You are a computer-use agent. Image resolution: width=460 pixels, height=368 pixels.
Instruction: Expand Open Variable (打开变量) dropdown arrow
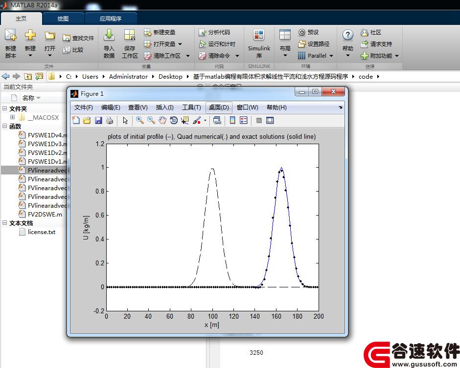(x=180, y=44)
